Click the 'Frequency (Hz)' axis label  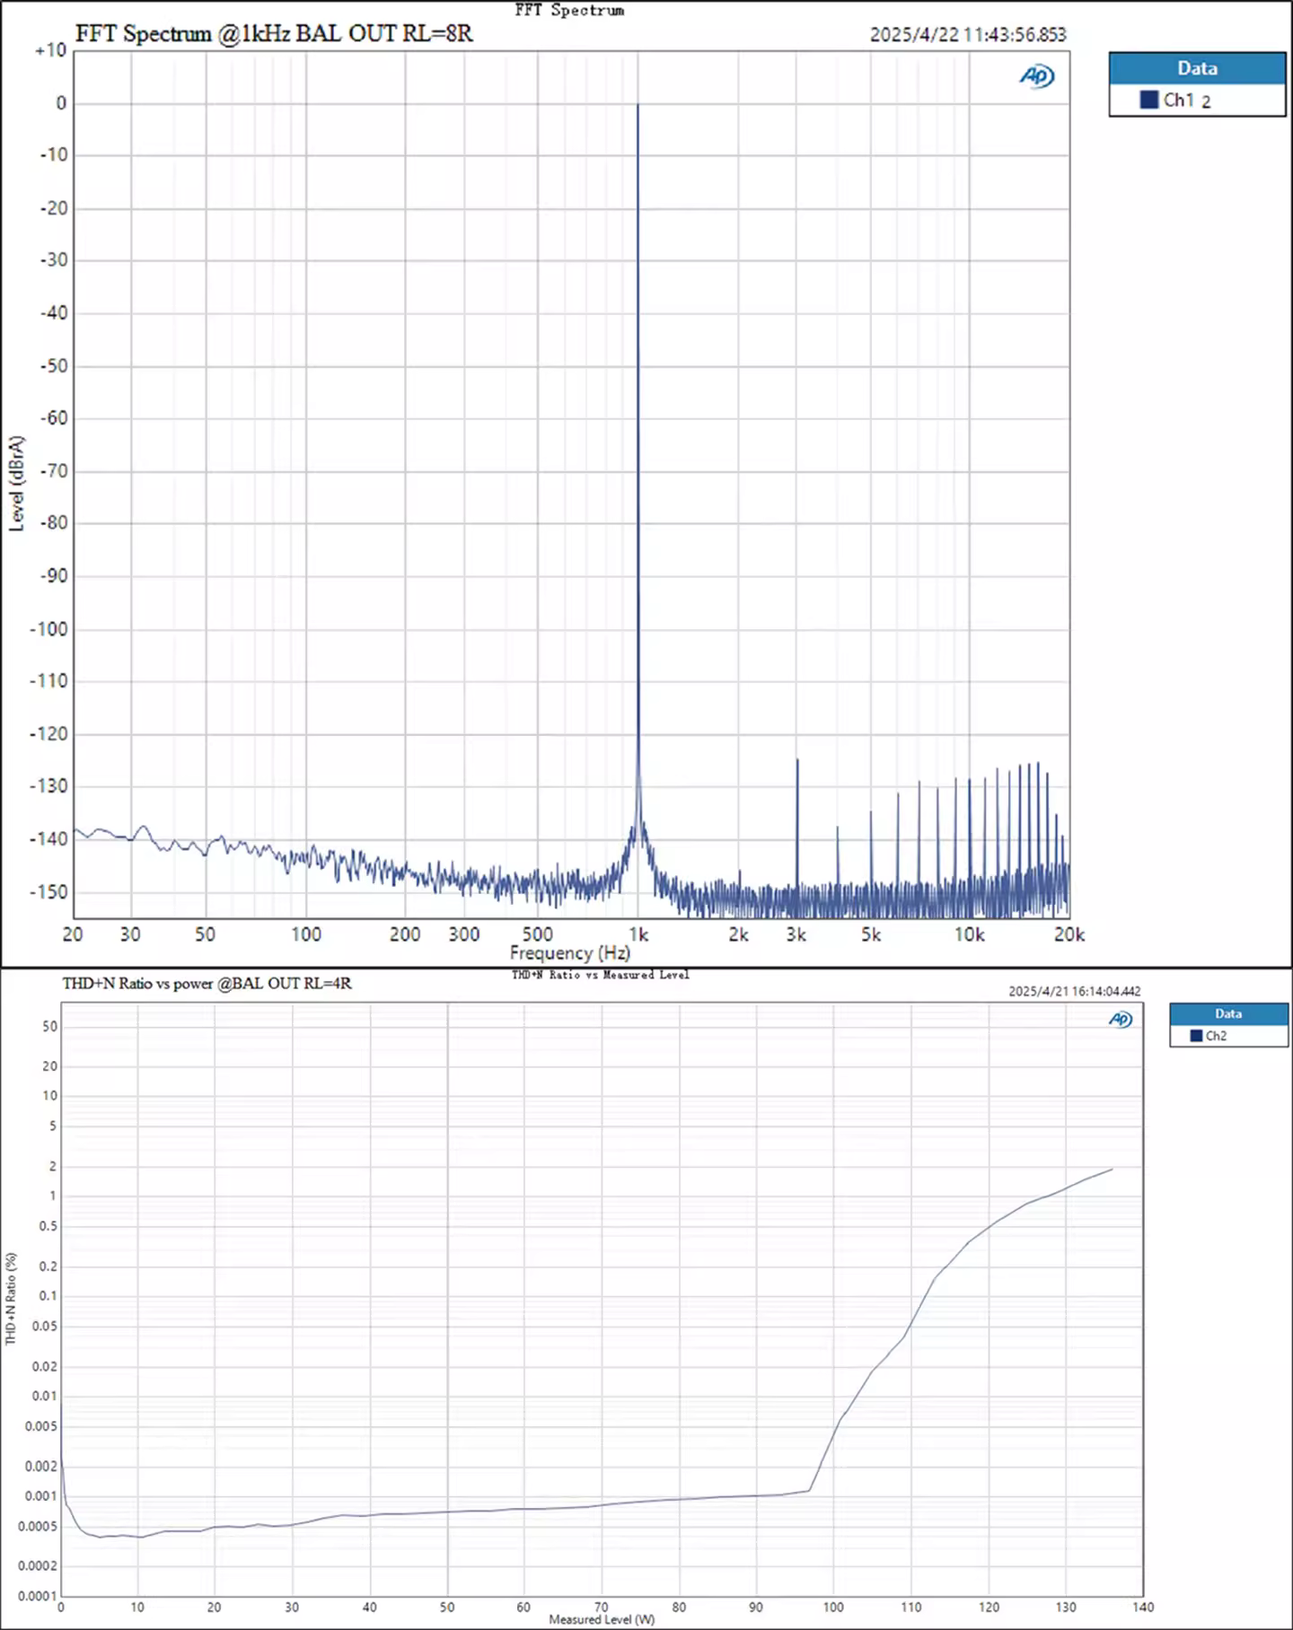[570, 952]
